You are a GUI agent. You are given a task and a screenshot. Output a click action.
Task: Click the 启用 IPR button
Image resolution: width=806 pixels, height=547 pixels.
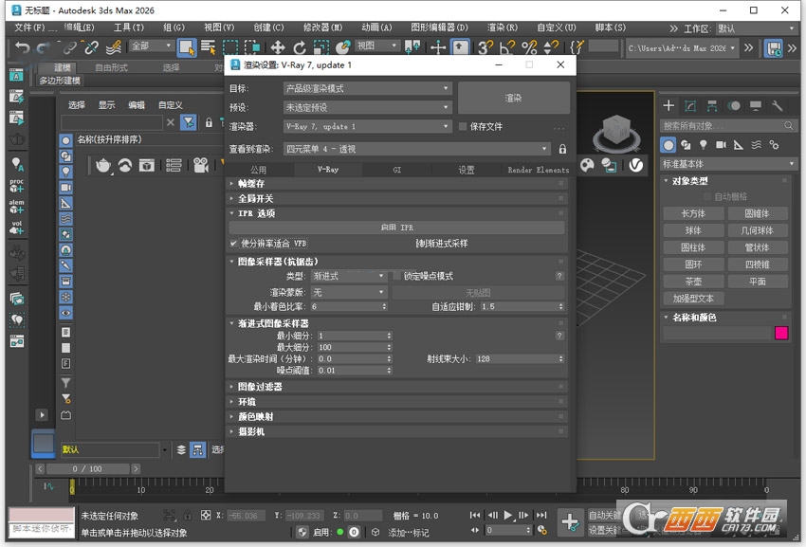coord(396,228)
